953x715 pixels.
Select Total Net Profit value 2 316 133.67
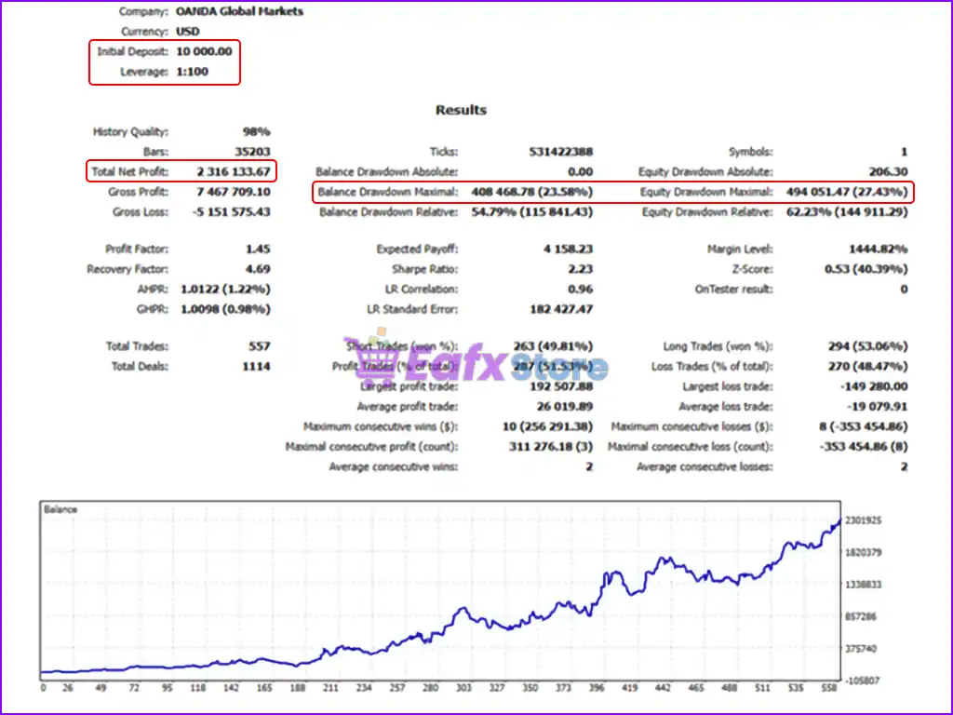click(x=234, y=172)
